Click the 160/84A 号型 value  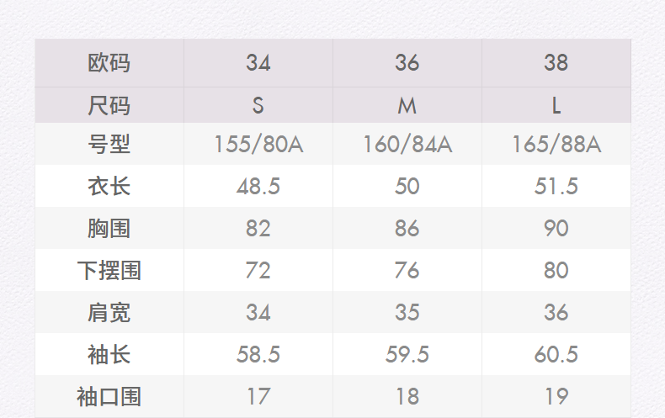(x=407, y=145)
